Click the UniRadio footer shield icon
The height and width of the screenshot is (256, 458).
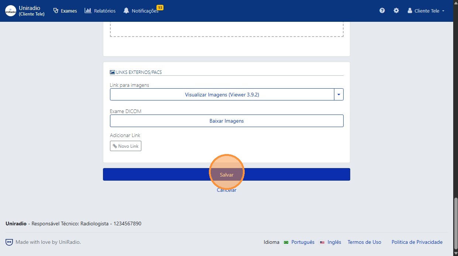pyautogui.click(x=9, y=242)
